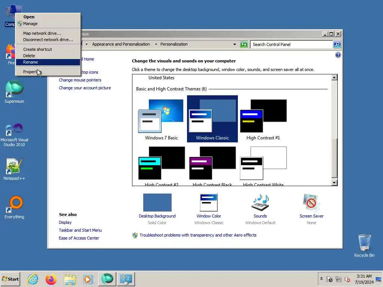Select the High Contrast White theme

tap(263, 166)
